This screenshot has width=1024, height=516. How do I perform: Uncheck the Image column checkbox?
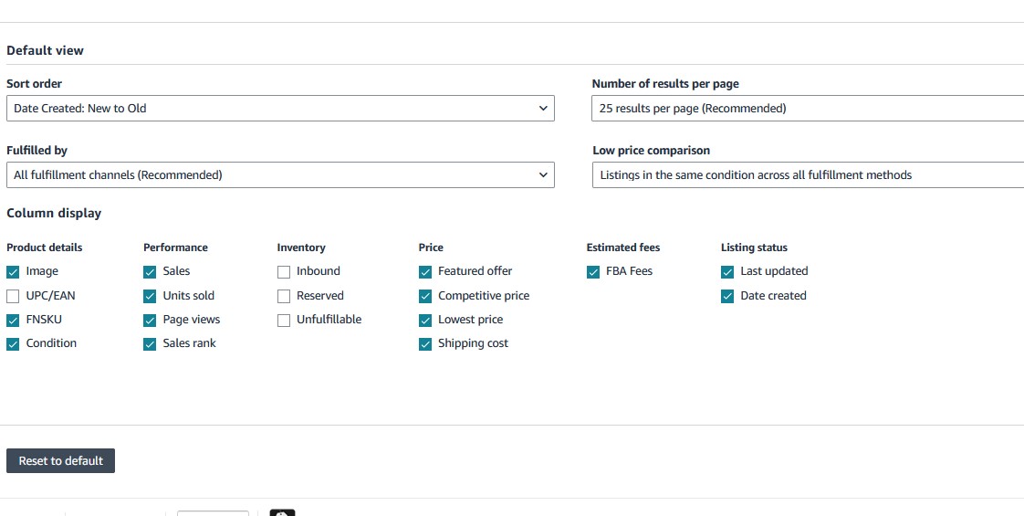coord(13,272)
